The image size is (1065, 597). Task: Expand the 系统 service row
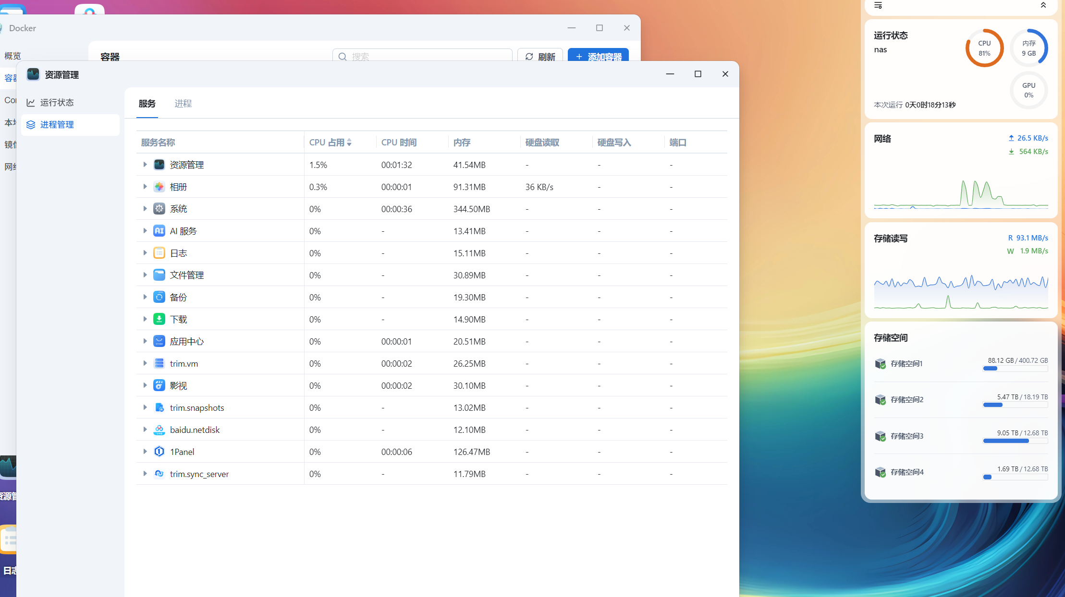point(145,209)
